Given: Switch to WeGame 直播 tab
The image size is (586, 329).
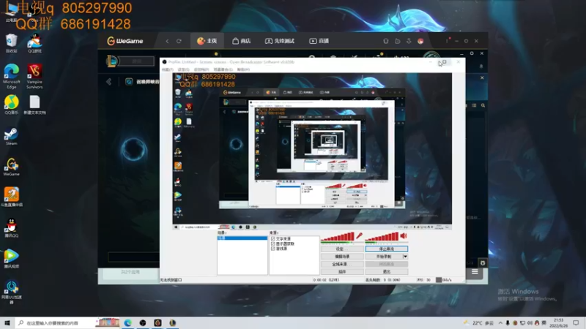Looking at the screenshot, I should [319, 41].
